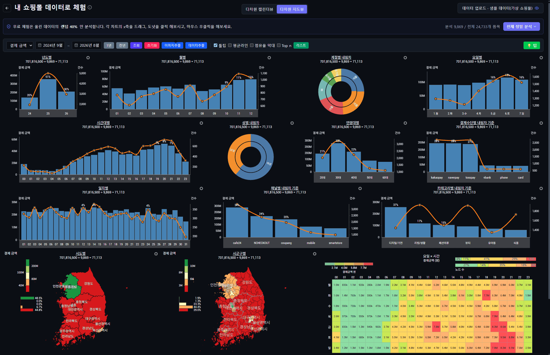Click the 30대 bar in the age chart
The image size is (550, 355).
tap(338, 157)
